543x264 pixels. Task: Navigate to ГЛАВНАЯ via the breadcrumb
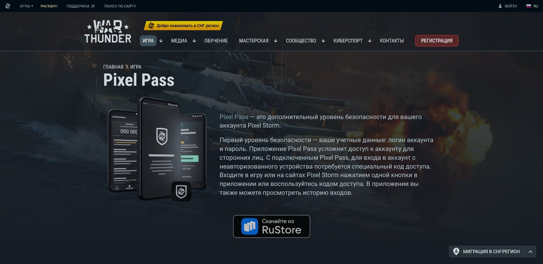pos(113,67)
